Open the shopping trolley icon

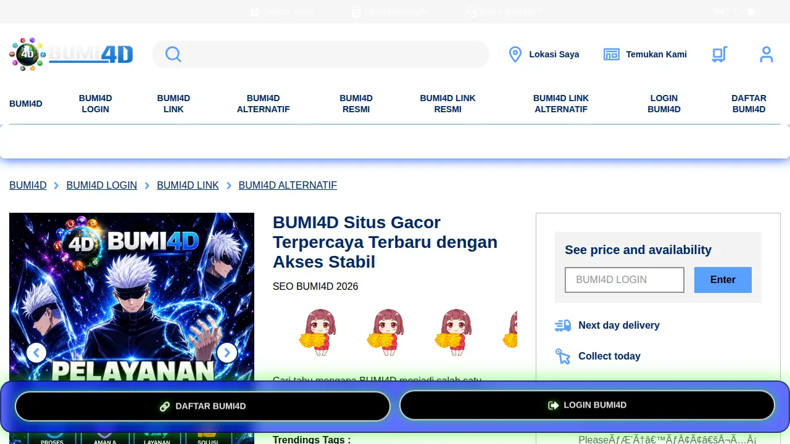coord(720,54)
